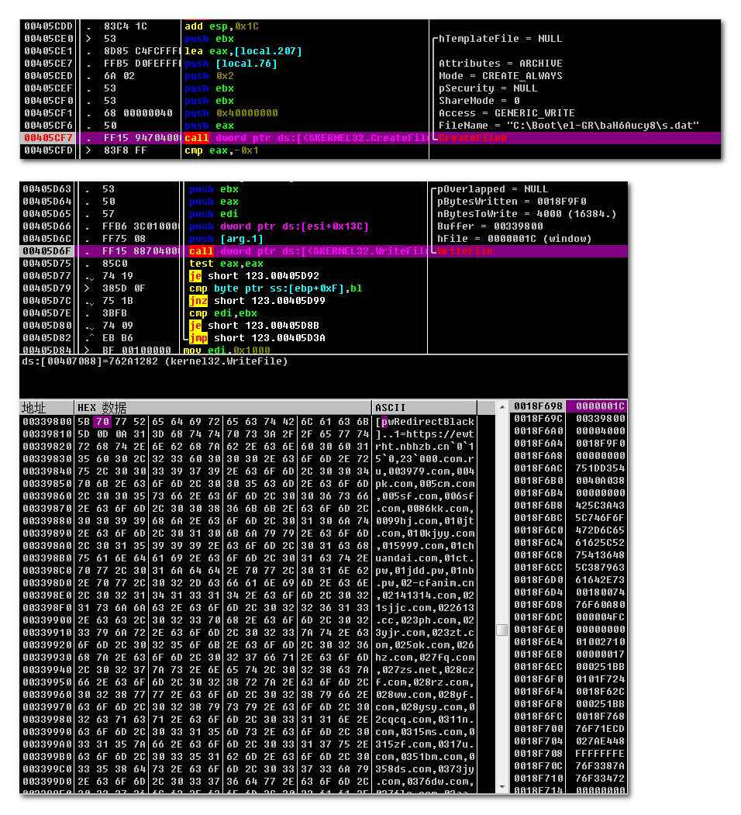
Task: Select stack entry at 0018F6B0 value 0040A038
Action: [569, 480]
